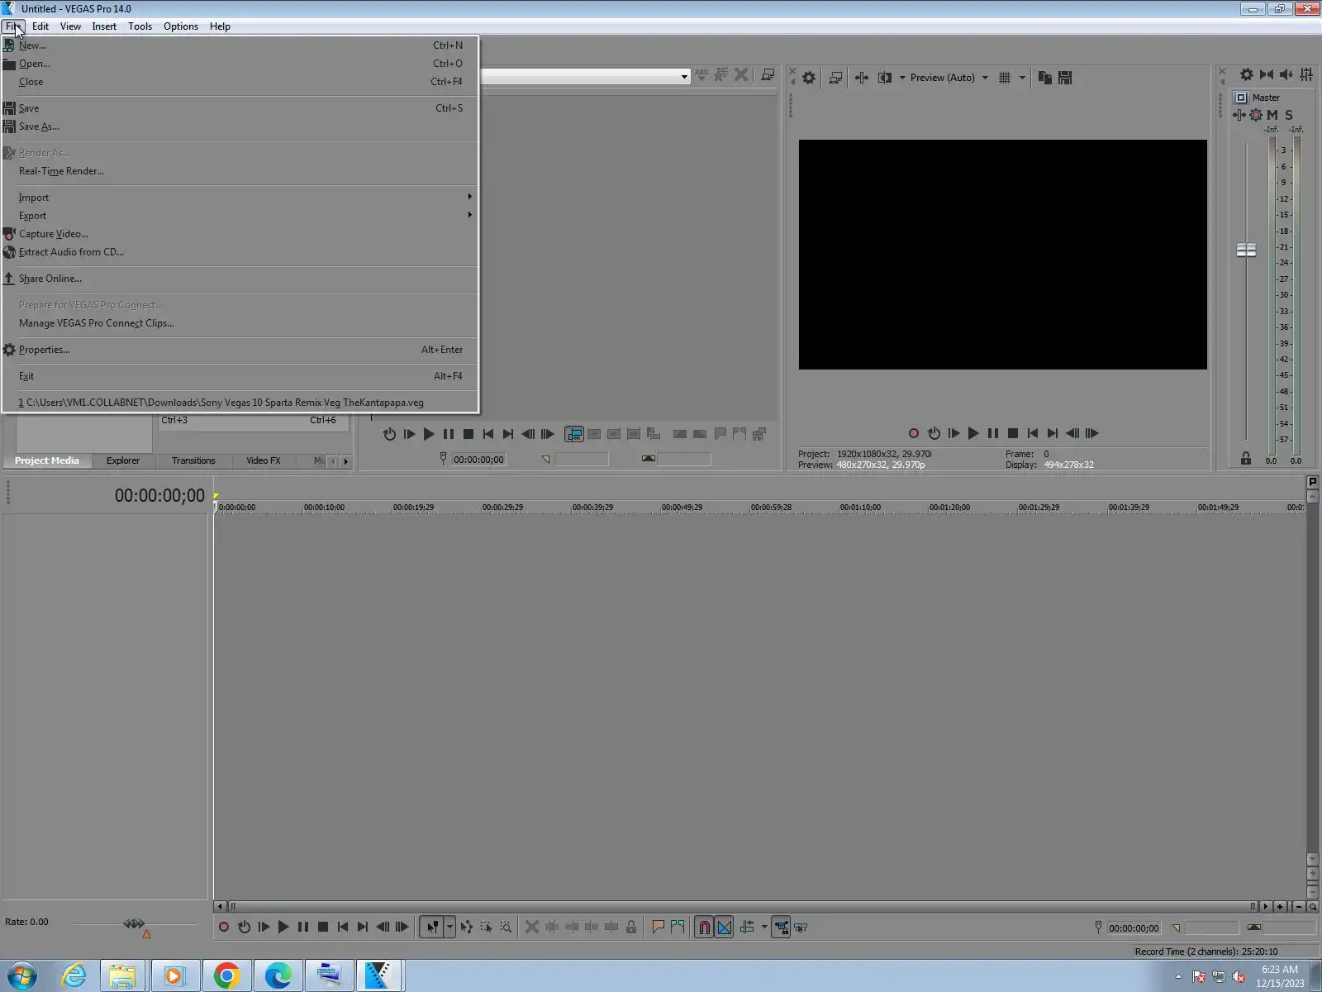Viewport: 1322px width, 992px height.
Task: Switch to Transitions tab
Action: (x=193, y=460)
